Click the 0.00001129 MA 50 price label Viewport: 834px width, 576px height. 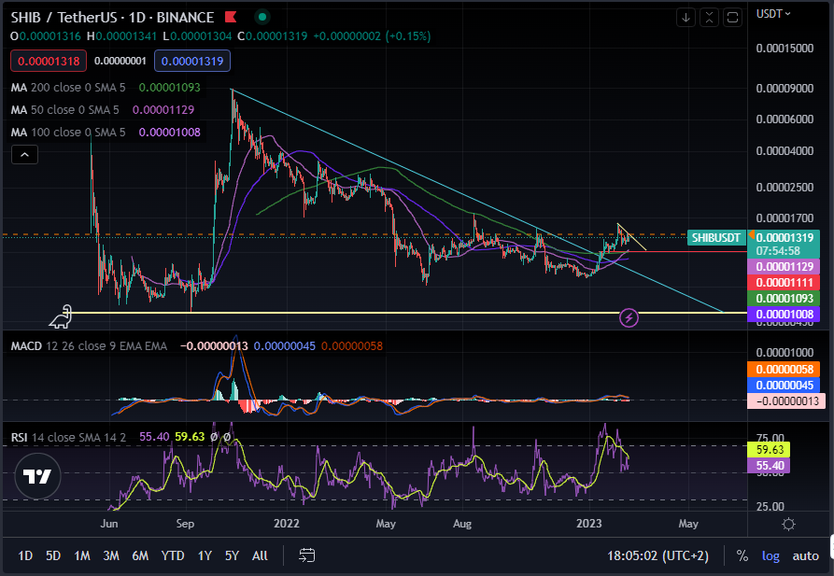(x=784, y=267)
